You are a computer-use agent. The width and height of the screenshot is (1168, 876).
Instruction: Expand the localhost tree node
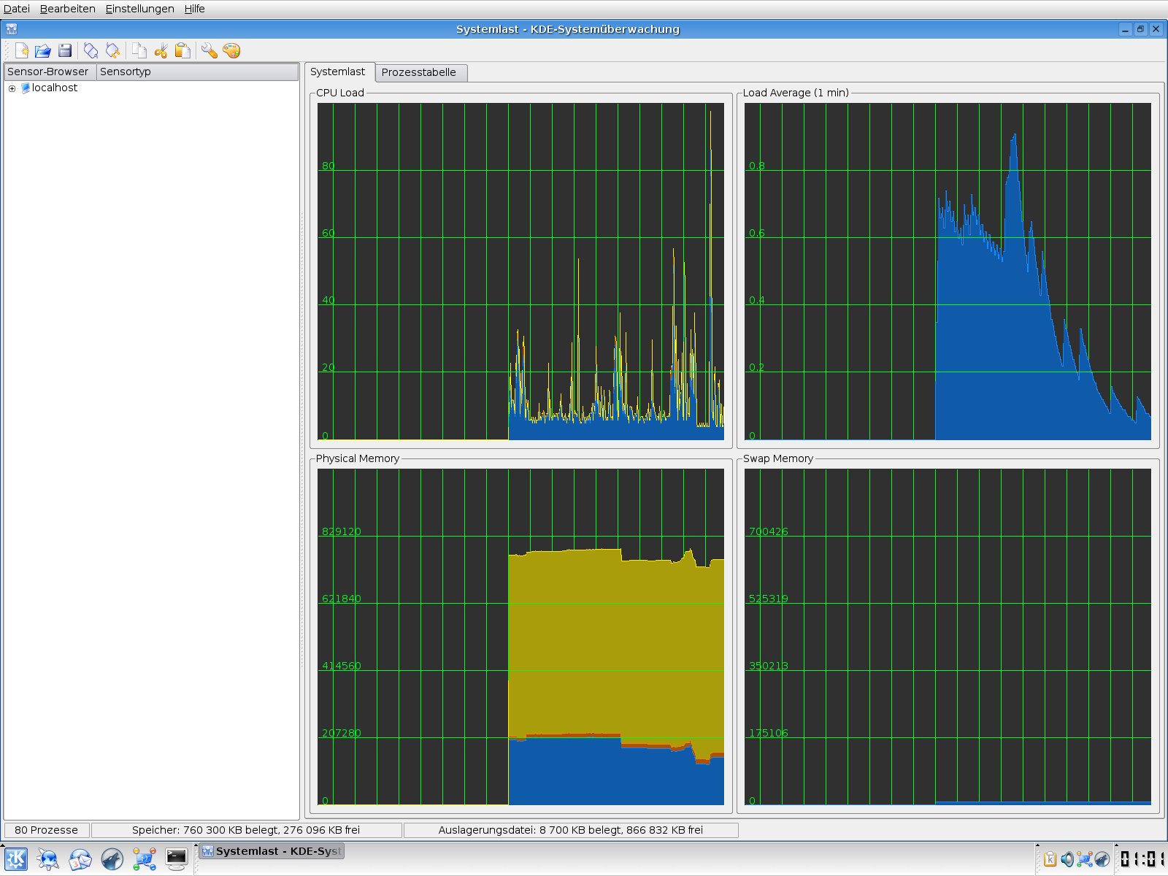click(12, 88)
